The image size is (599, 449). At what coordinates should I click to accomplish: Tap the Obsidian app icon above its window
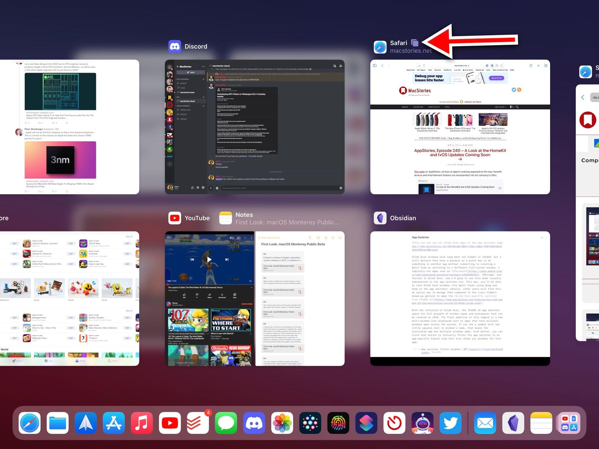[380, 218]
